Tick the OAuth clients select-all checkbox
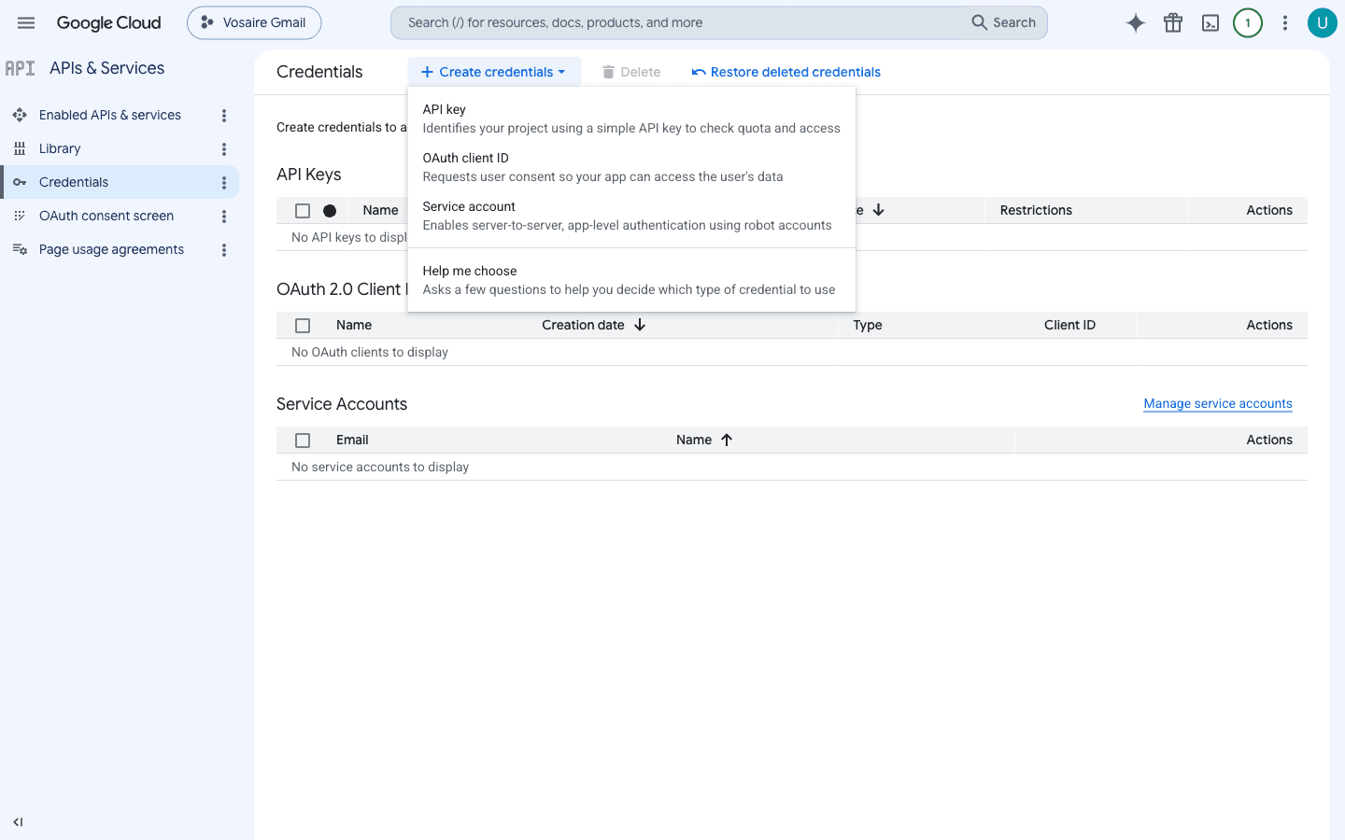 [303, 326]
